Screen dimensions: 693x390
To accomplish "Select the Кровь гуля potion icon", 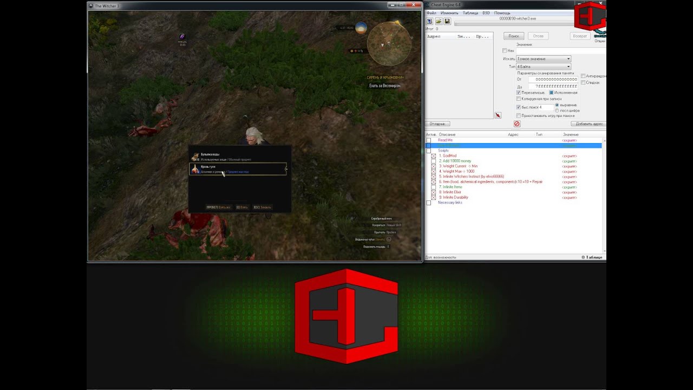I will click(195, 169).
